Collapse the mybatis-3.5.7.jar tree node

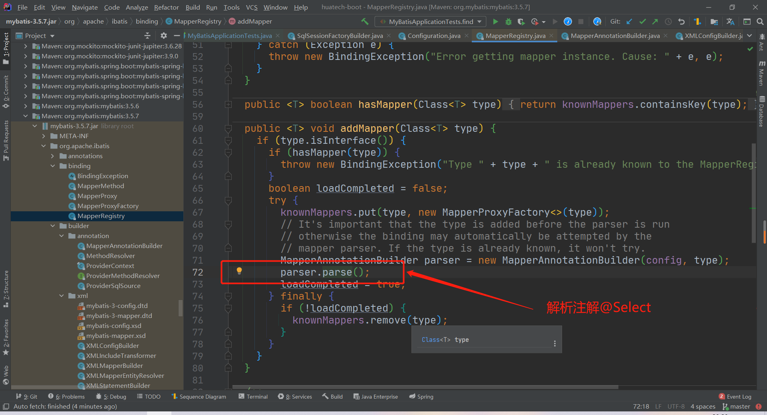point(35,126)
